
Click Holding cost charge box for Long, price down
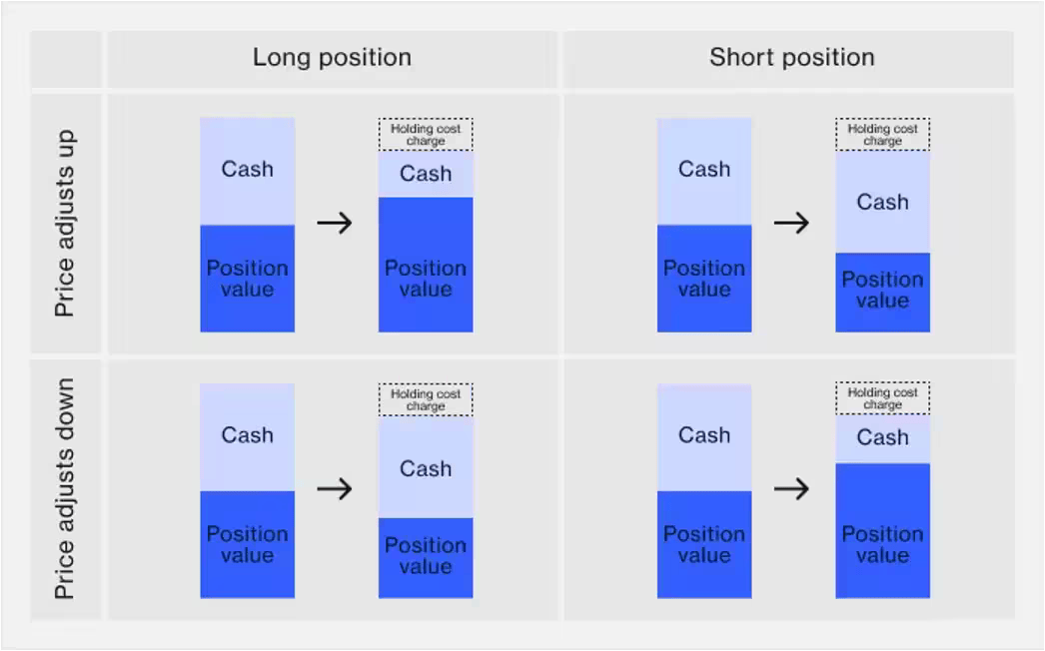coord(426,400)
